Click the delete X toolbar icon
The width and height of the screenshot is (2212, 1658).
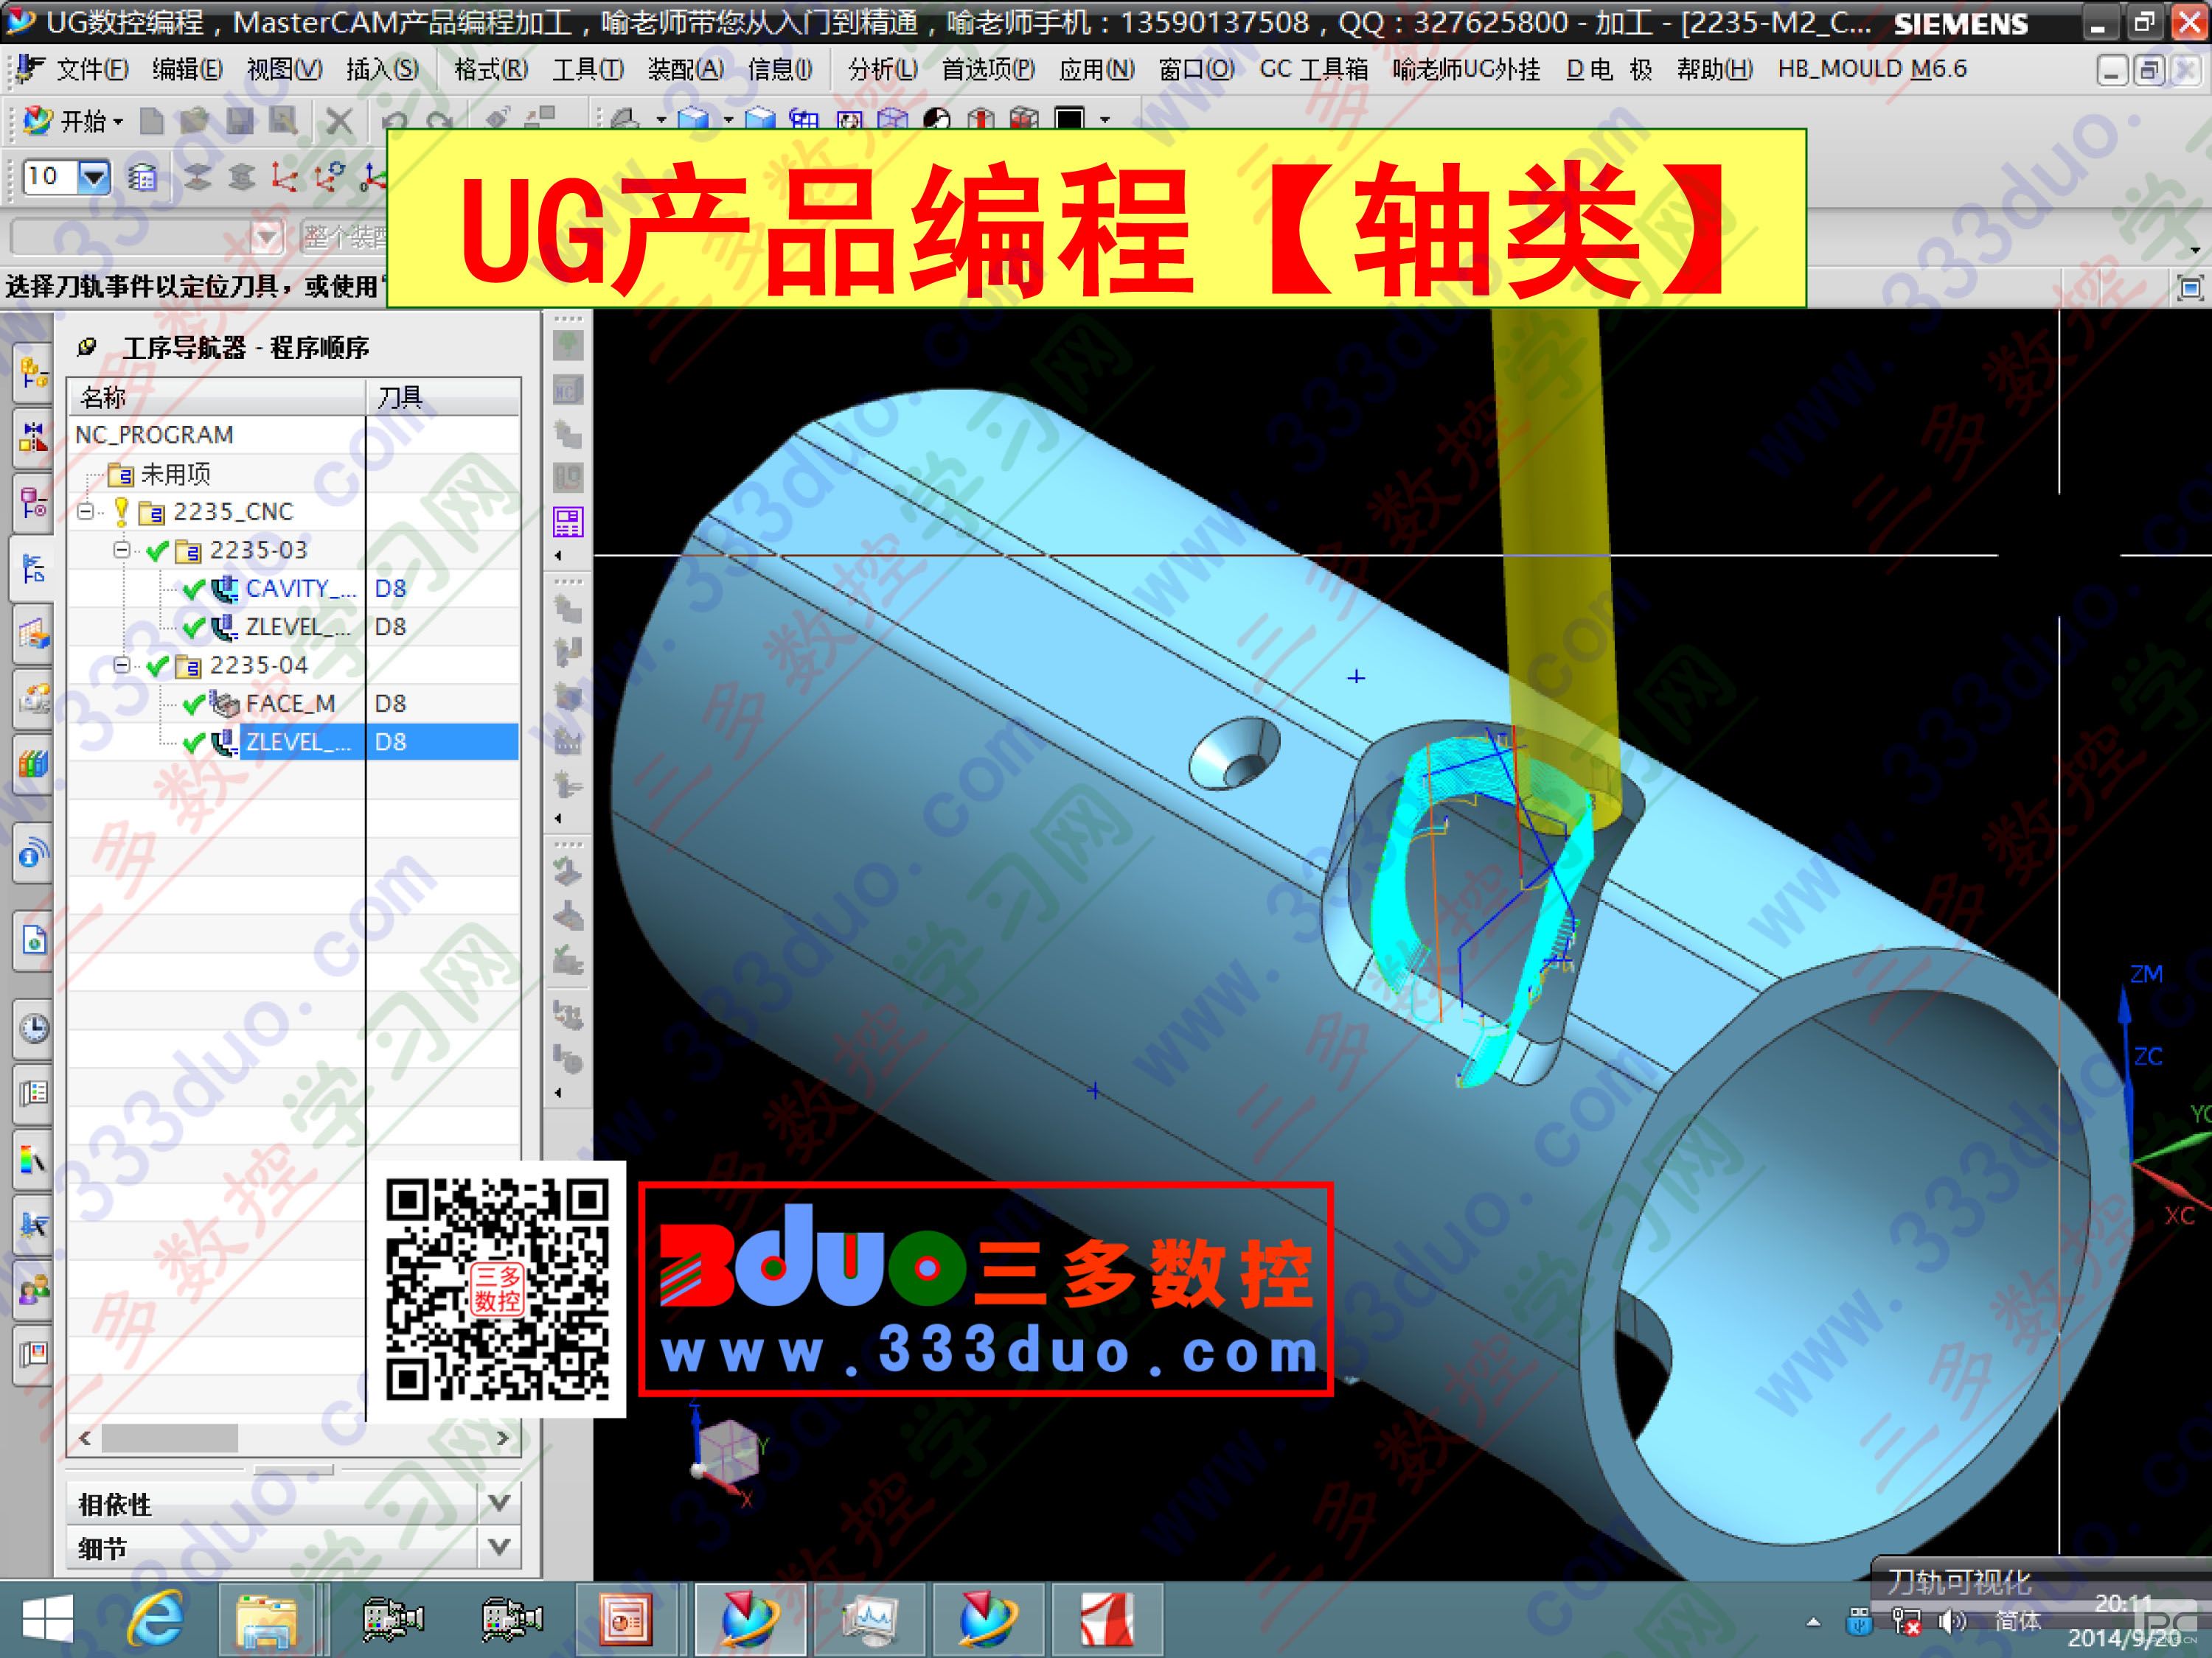tap(339, 122)
